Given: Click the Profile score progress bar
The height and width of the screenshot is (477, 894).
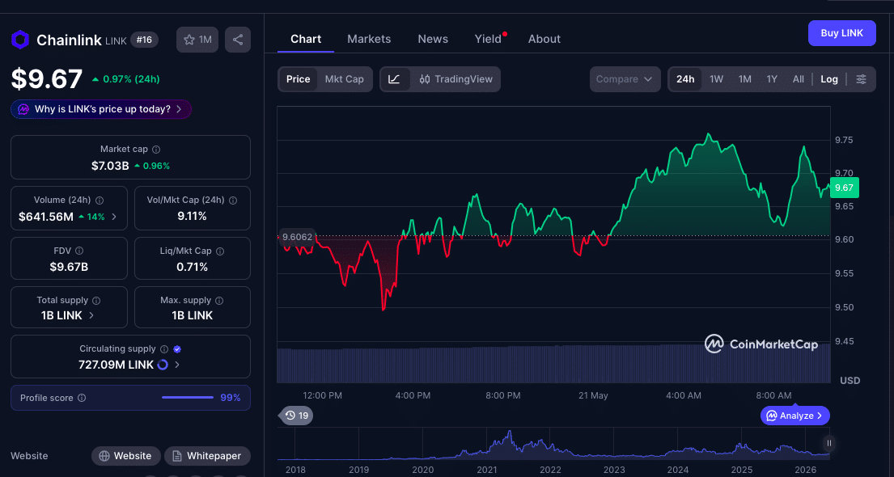Looking at the screenshot, I should [x=188, y=397].
